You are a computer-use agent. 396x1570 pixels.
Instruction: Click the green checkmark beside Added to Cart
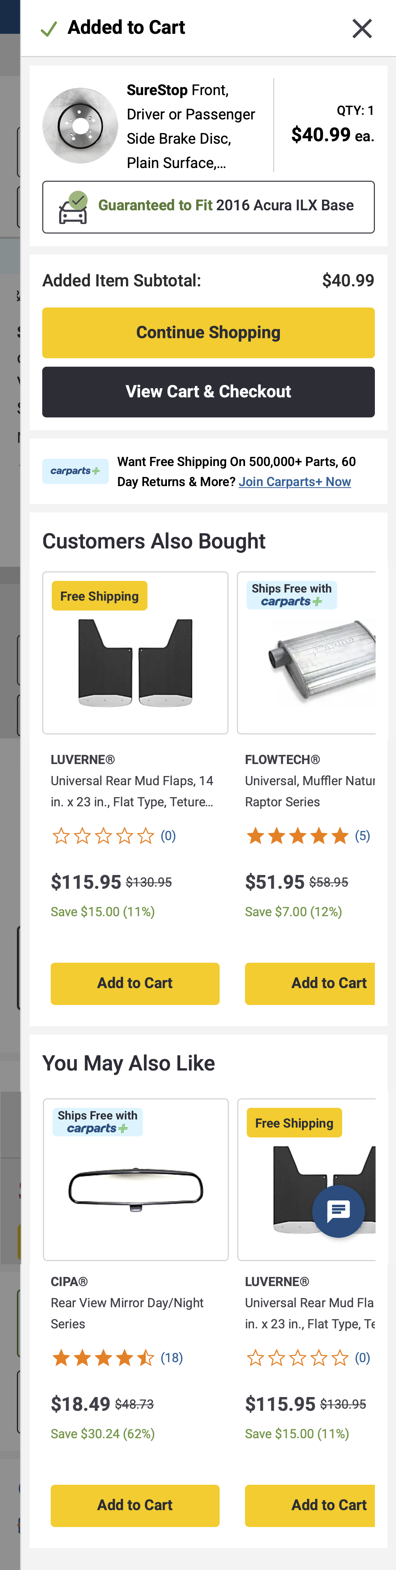(x=48, y=28)
